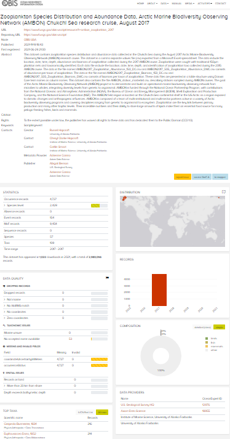The height and width of the screenshot is (439, 230).
Task: Click Depth exceeds bathymetric depth row
Action: (x=55, y=392)
